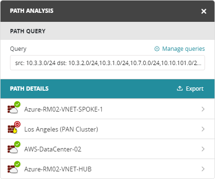Click the green check badge on AWS-DataCenter-02
Screen dimensions: 215x179
click(17, 144)
